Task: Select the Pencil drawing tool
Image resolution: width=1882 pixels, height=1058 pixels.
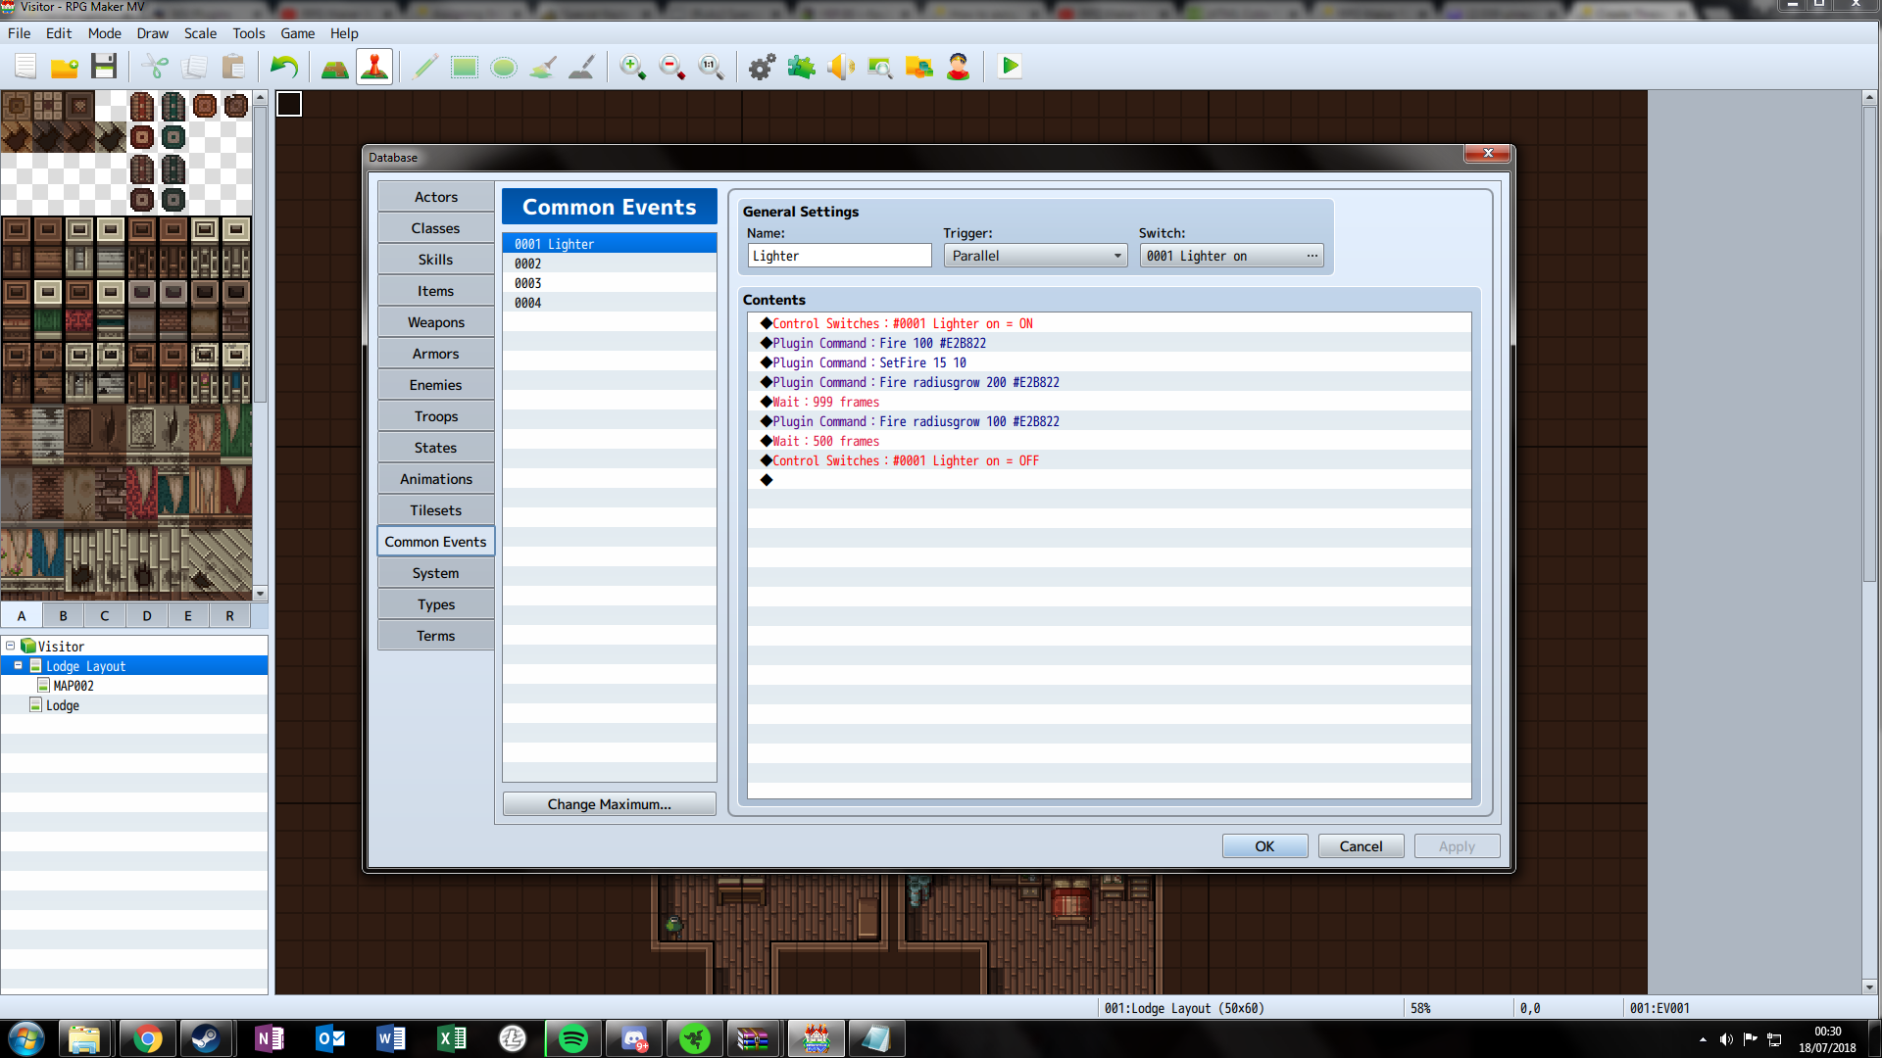Action: (425, 67)
